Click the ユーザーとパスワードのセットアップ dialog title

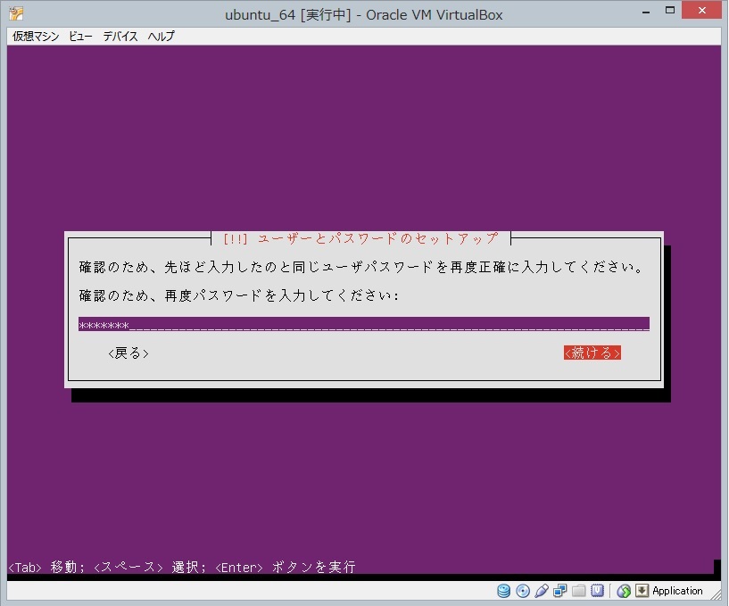[x=360, y=238]
